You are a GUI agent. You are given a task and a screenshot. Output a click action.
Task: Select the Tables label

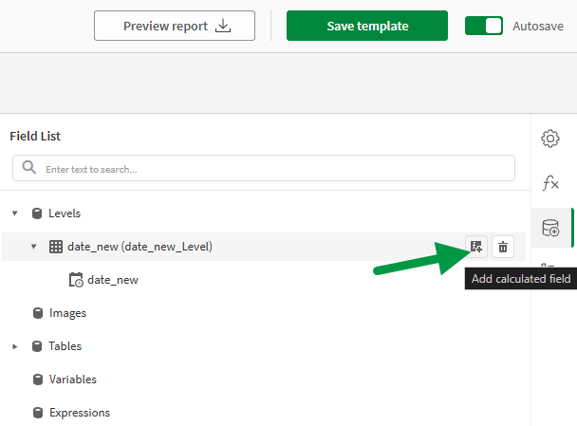tap(65, 346)
